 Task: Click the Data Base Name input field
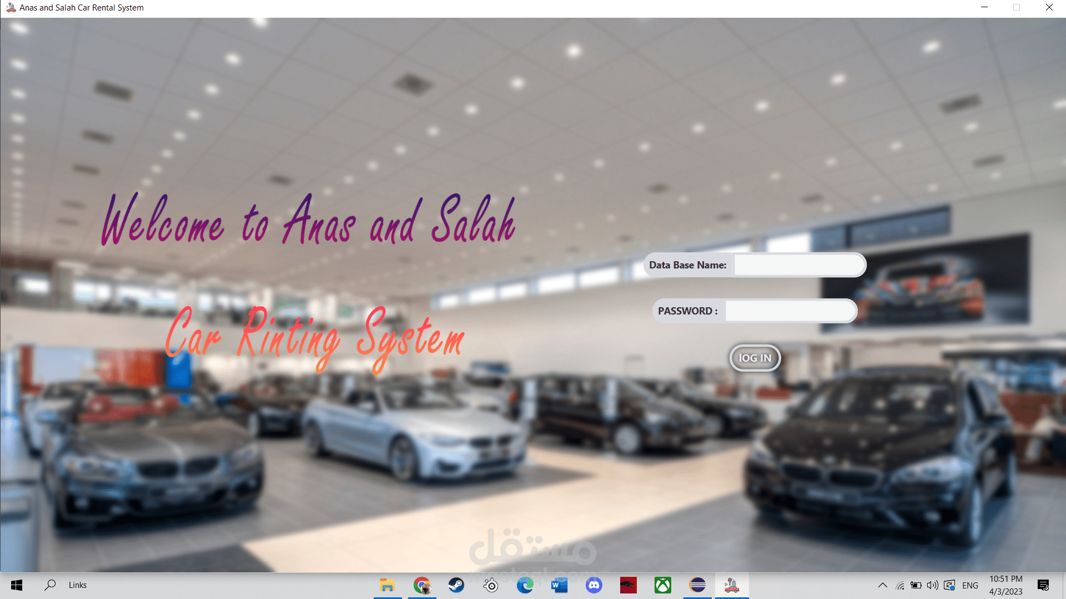[799, 265]
